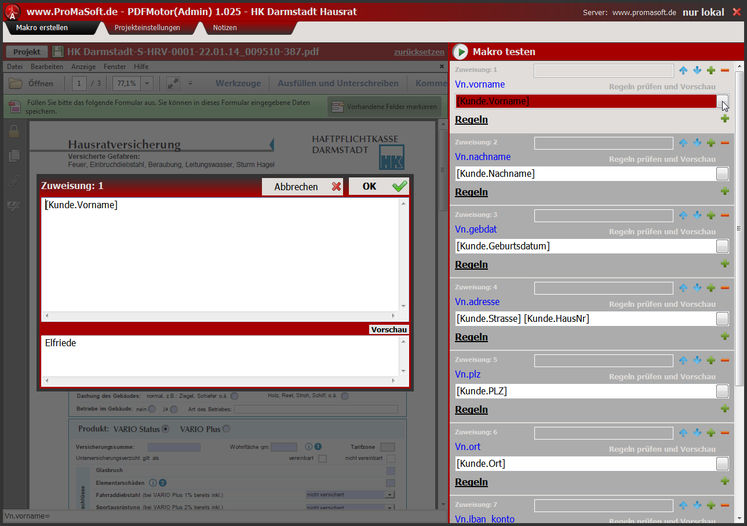Select the VARIO Status radio button

166,429
